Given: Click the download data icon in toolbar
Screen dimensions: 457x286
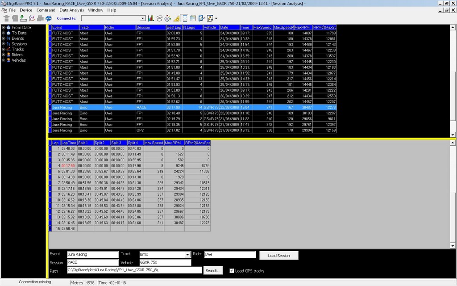Looking at the screenshot, I should coord(23,18).
